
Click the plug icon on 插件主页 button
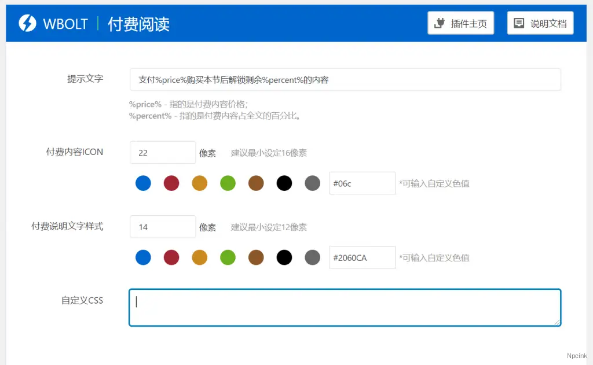pyautogui.click(x=438, y=23)
